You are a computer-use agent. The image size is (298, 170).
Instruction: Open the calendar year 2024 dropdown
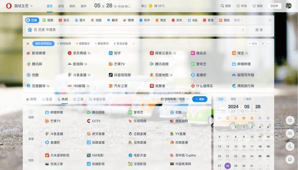point(235,107)
